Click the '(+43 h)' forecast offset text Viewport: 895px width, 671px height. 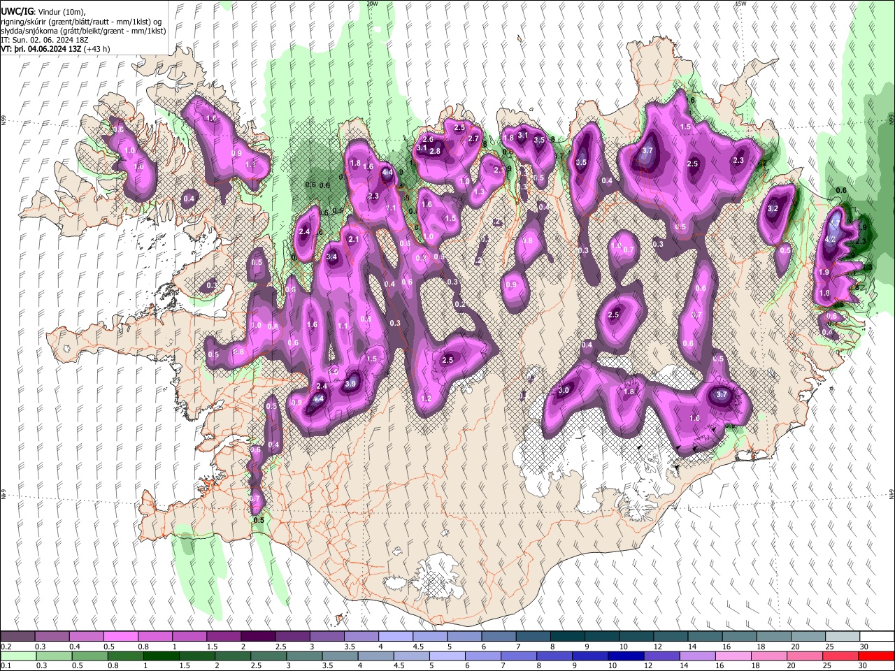96,49
